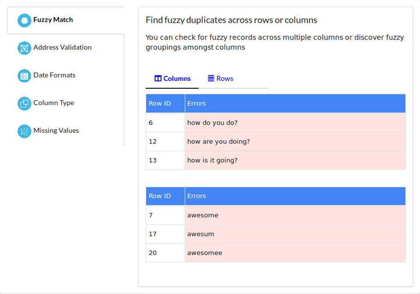Click the Columns tab icon
420x294 pixels.
point(158,79)
